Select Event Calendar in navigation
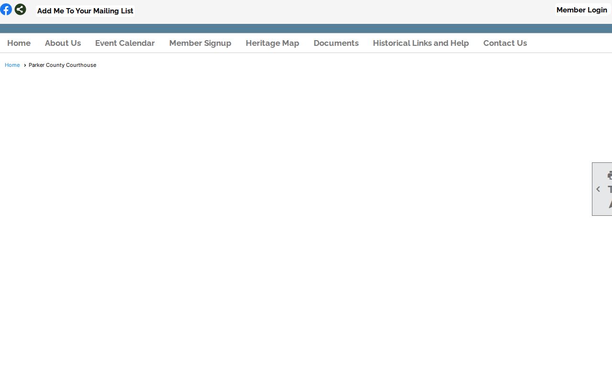 [125, 43]
